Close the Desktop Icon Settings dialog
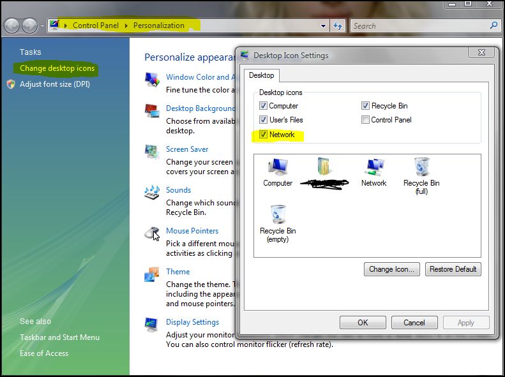The width and height of the screenshot is (505, 377). pos(481,52)
